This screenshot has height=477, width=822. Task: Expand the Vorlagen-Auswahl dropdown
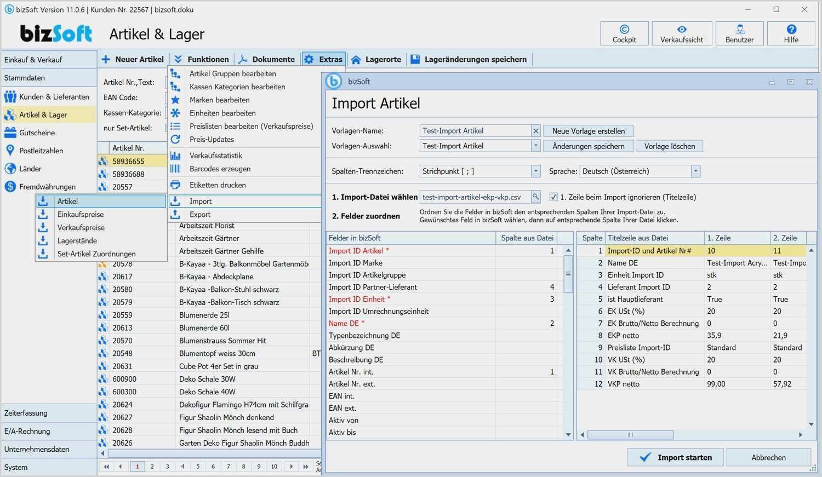(x=535, y=146)
